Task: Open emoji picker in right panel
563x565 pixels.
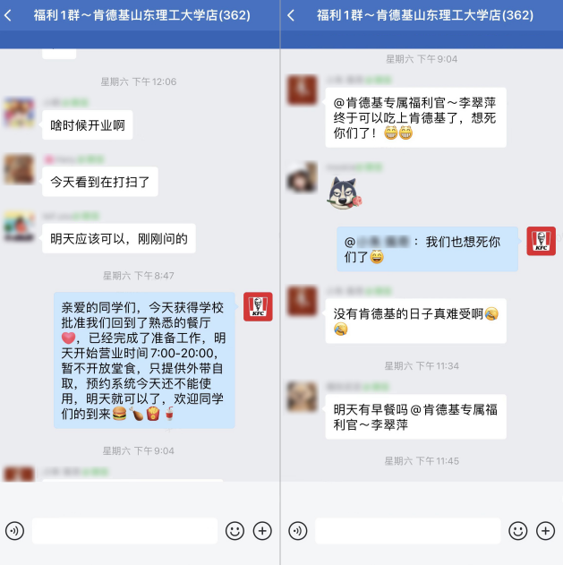Action: pos(518,531)
